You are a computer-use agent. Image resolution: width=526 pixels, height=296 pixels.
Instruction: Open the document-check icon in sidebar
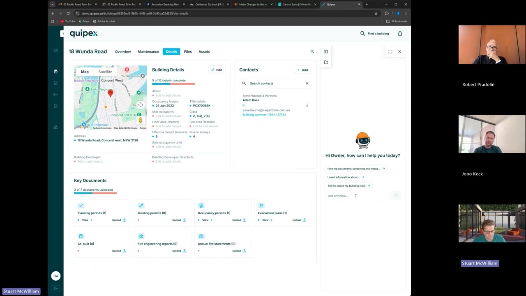pos(55,83)
